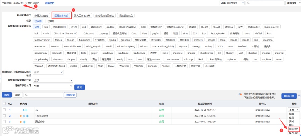Viewport: 301px width, 136px height.
Task: Filter by the 拼多多 source tag
Action: click(267, 46)
